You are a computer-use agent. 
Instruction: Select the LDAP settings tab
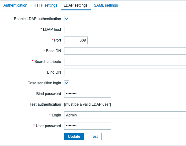click(x=75, y=5)
